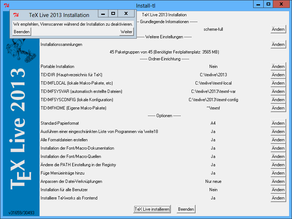Click Beenden at the bottom of Install-tl
This screenshot has width=292, height=219.
[186, 209]
